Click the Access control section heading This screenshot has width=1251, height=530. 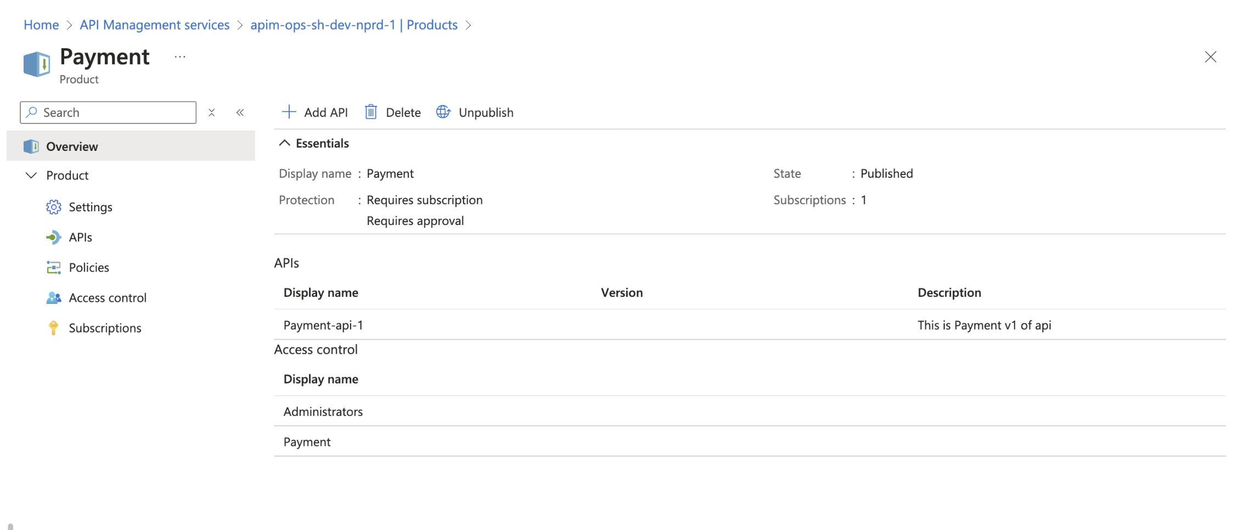pos(316,349)
